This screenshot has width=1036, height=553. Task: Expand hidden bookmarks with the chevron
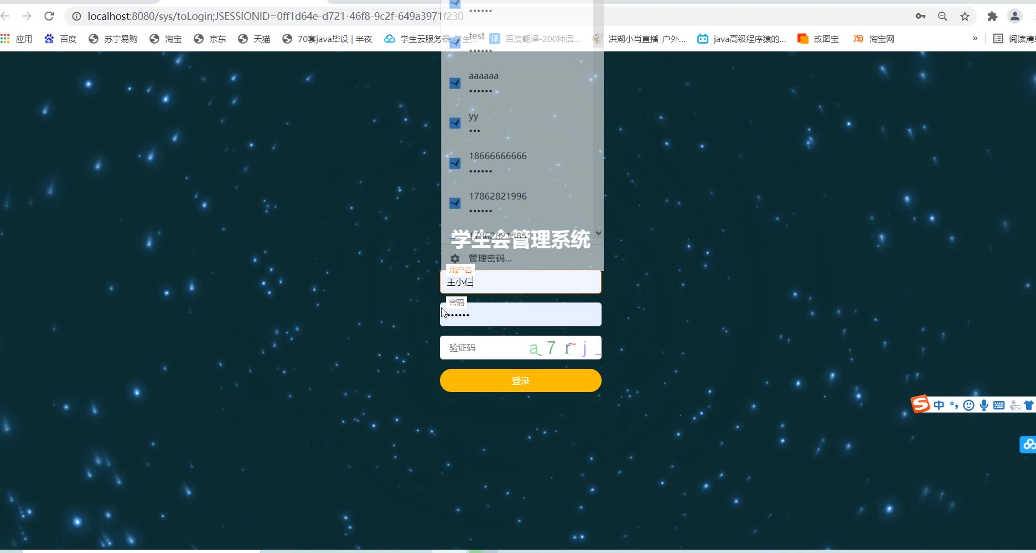975,39
